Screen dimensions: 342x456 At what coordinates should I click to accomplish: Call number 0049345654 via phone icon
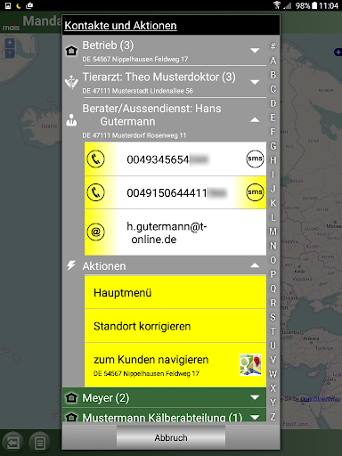pyautogui.click(x=95, y=159)
